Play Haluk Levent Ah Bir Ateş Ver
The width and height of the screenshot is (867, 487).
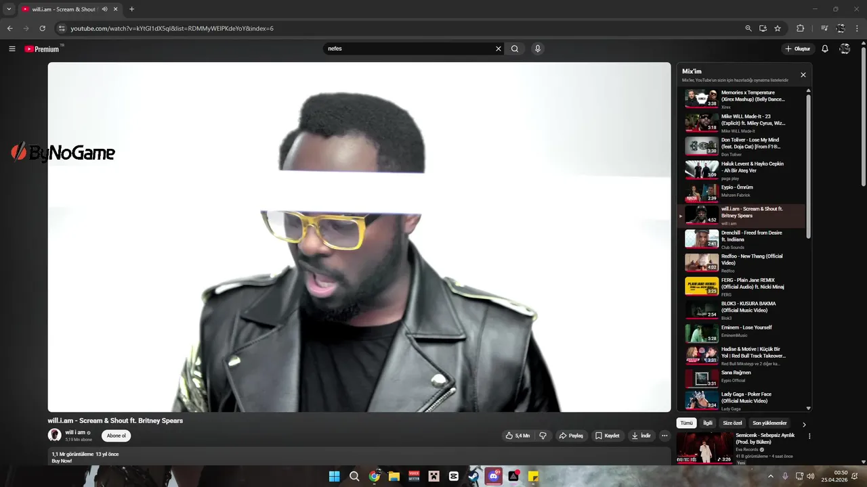(x=742, y=170)
